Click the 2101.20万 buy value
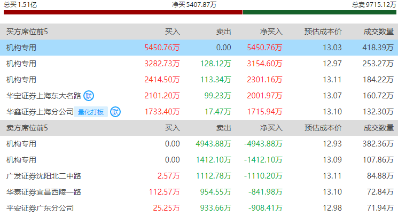Screen dimensions: 398x216 point(162,96)
